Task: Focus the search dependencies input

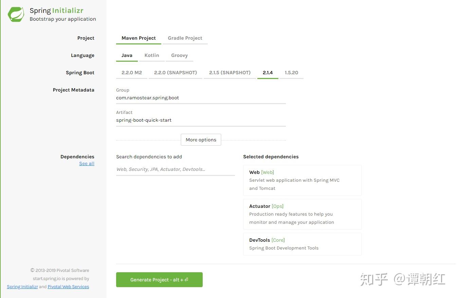Action: pos(175,169)
